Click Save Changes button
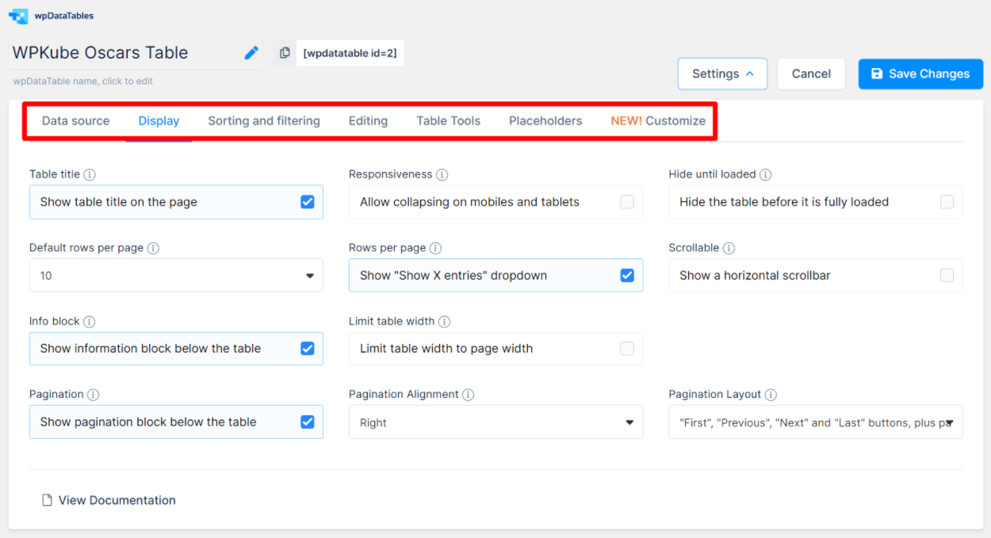 click(920, 74)
